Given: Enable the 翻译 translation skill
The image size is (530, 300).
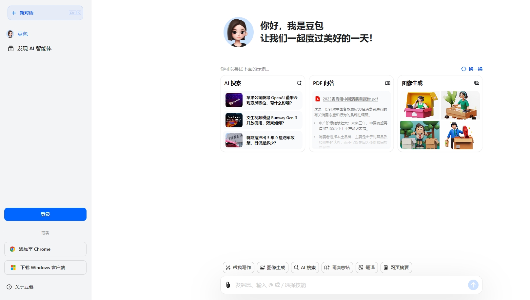Looking at the screenshot, I should tap(366, 268).
